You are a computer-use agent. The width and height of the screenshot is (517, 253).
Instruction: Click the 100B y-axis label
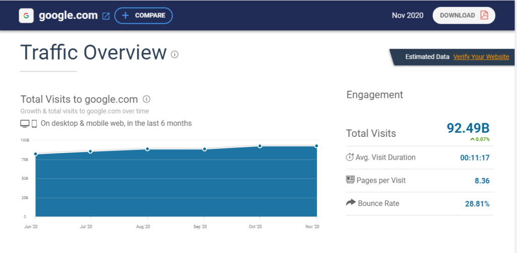point(25,140)
